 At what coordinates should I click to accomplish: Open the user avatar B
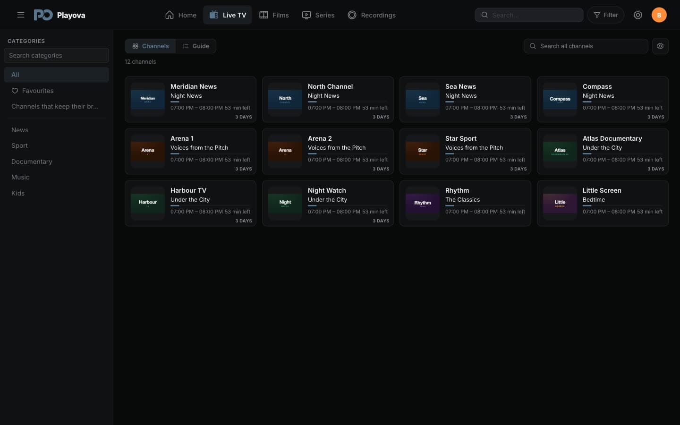tap(659, 15)
